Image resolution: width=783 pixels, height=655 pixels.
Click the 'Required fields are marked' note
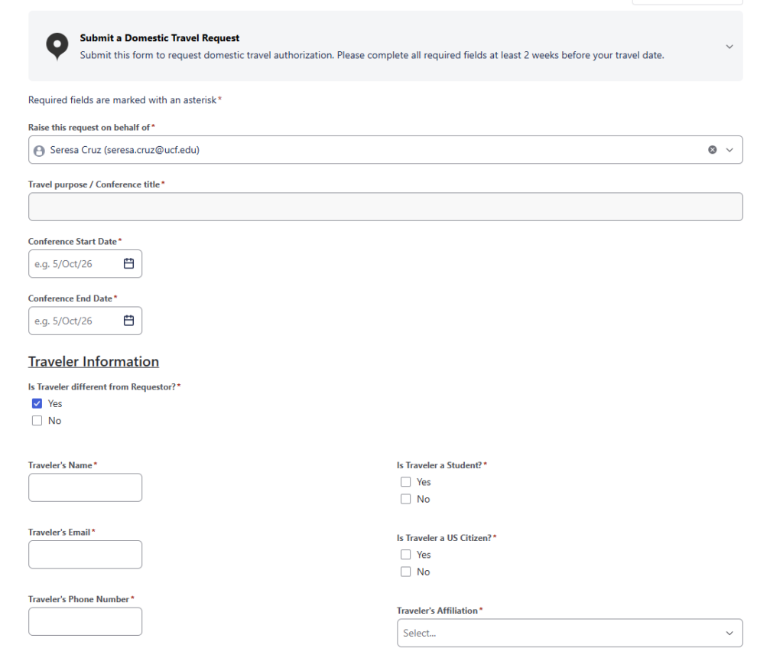tap(125, 100)
